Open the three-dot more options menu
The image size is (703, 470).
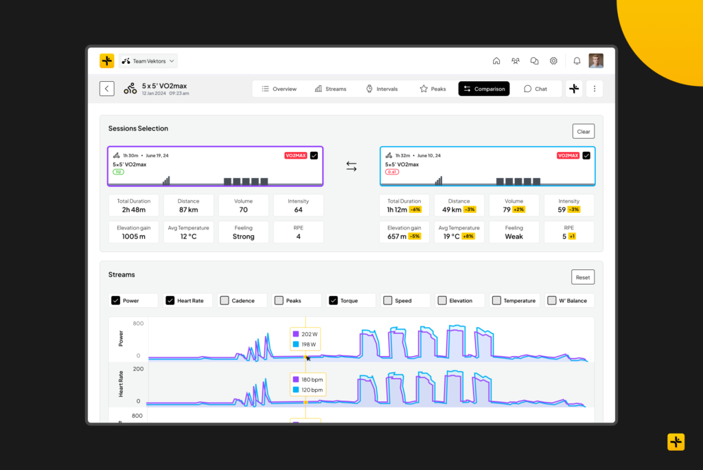pos(595,89)
